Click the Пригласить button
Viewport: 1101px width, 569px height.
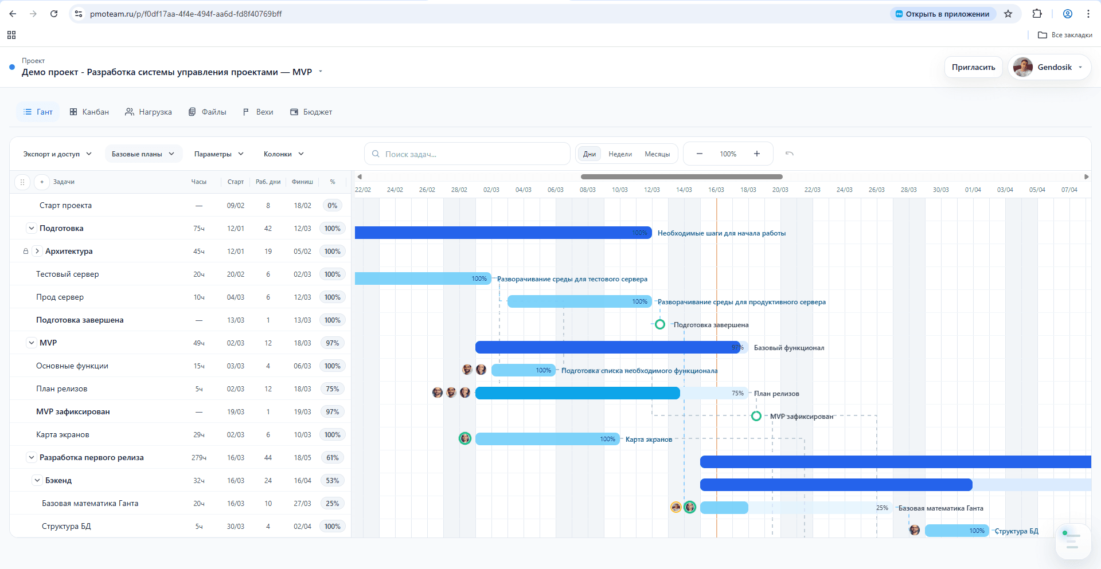point(973,67)
